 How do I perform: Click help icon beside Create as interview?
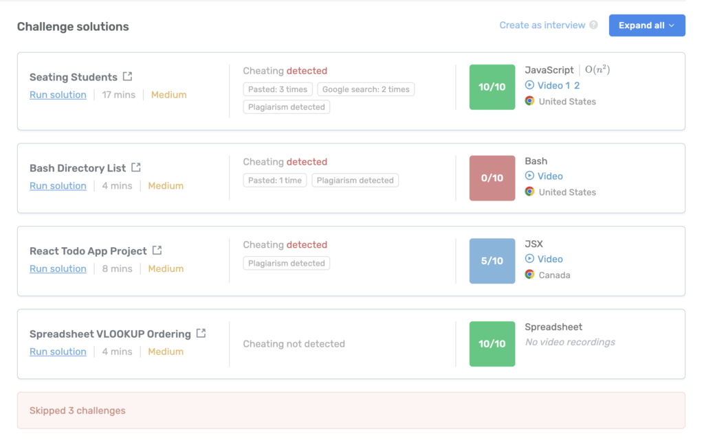593,25
